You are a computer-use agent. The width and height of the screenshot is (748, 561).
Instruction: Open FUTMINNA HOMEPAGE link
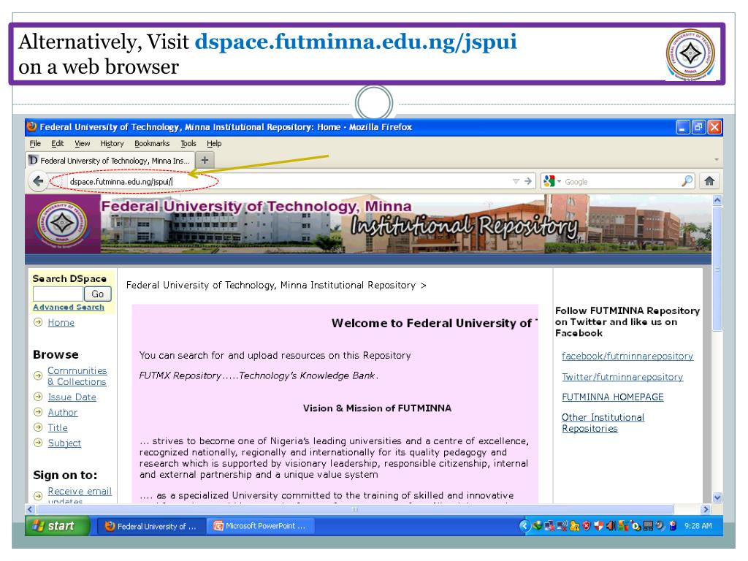click(613, 397)
